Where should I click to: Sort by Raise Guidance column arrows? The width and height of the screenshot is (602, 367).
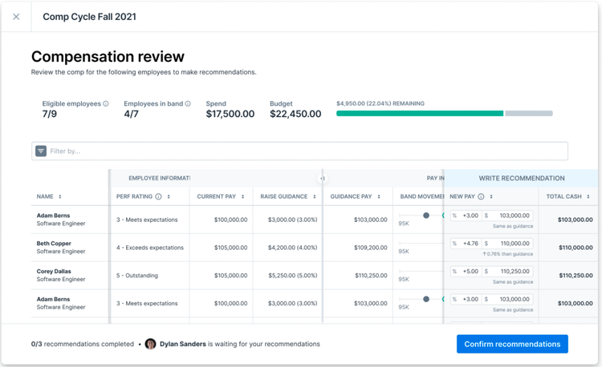tap(315, 196)
